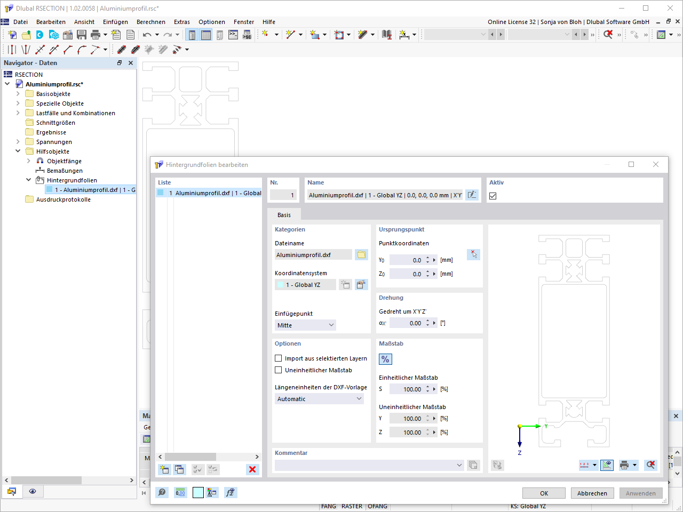The height and width of the screenshot is (512, 683).
Task: Click the redo arrow in the toolbar
Action: (x=168, y=35)
